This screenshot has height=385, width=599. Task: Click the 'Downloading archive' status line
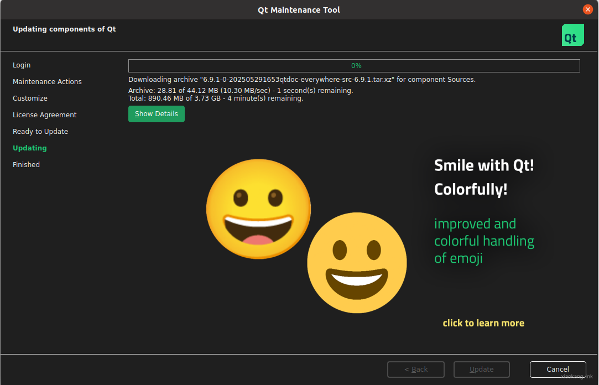click(x=302, y=80)
